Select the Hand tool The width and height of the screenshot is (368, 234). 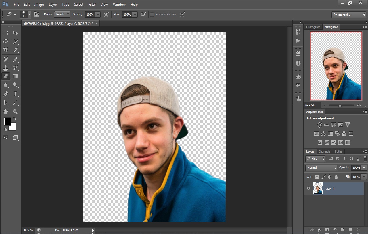[x=6, y=112]
